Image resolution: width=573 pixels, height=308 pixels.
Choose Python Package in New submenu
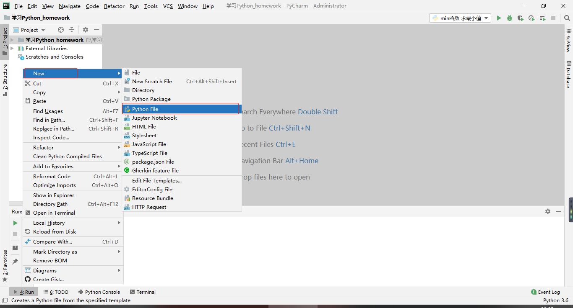click(182, 99)
